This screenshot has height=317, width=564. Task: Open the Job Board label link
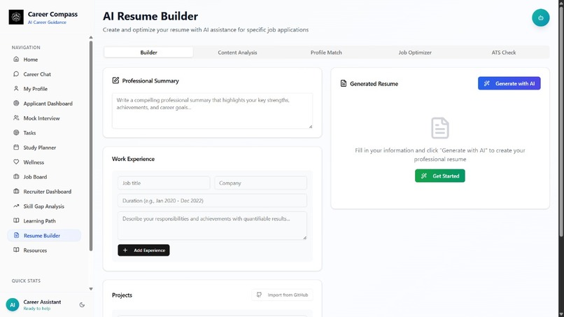pos(35,177)
